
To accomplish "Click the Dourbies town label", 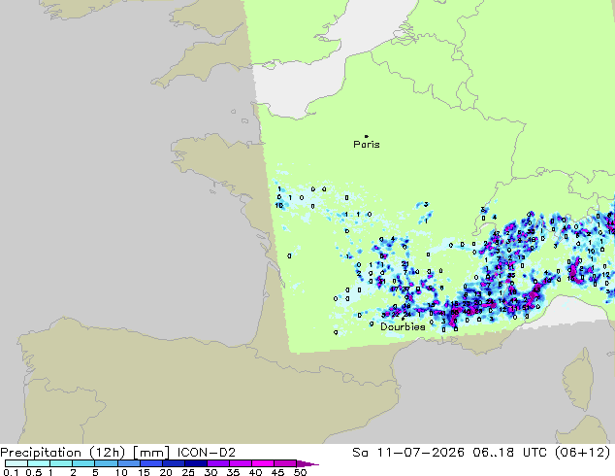I will coord(403,326).
